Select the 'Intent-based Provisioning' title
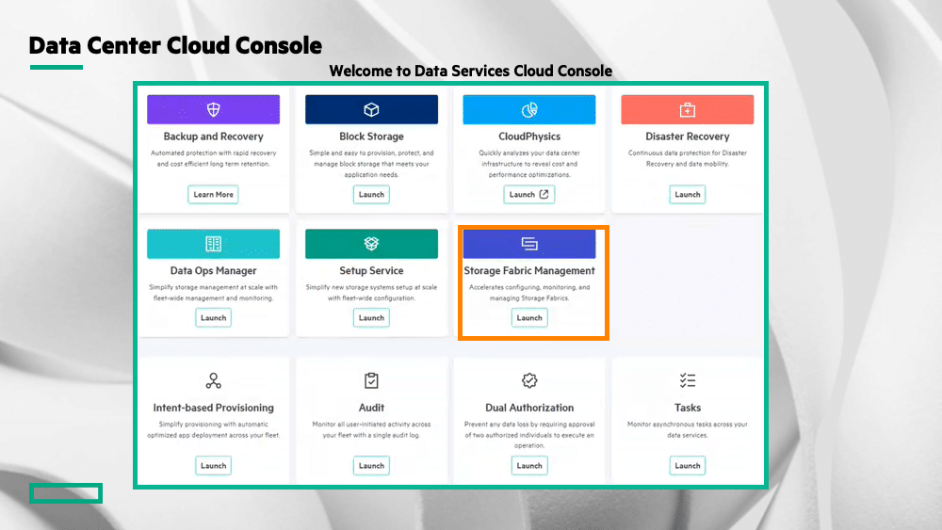The image size is (942, 530). tap(213, 408)
